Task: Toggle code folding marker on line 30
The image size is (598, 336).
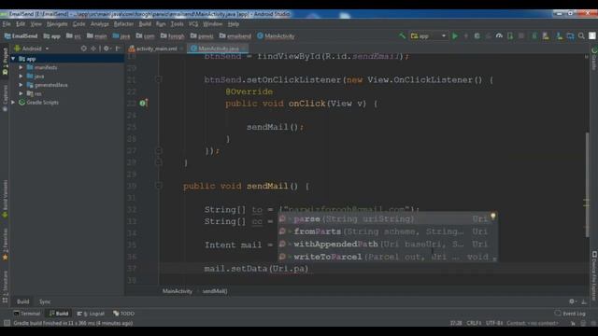Action: point(159,186)
